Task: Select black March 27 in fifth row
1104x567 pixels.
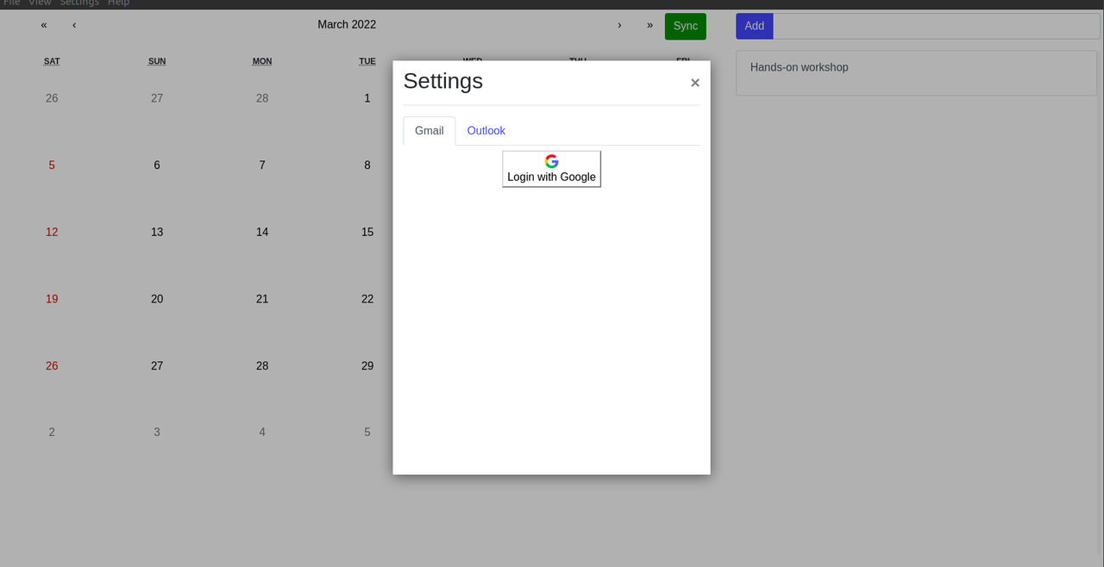Action: [x=157, y=366]
